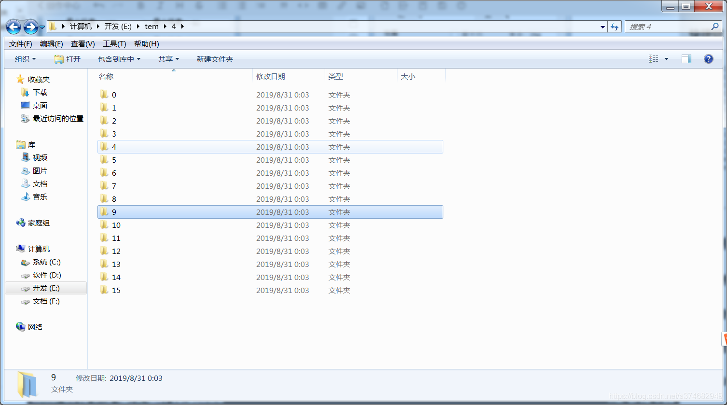Select the folder icon of folder 1
Screen dimensions: 727x405
coord(104,108)
